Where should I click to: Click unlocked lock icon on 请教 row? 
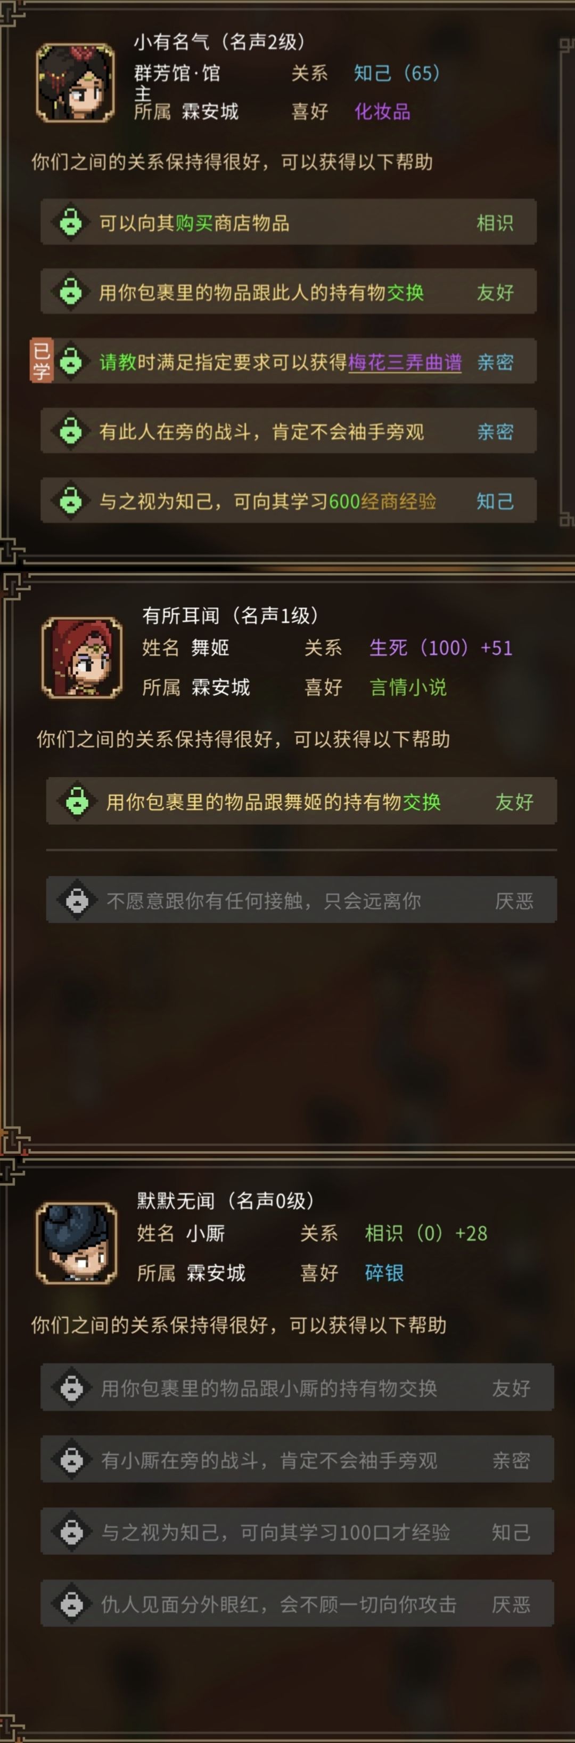(x=71, y=362)
